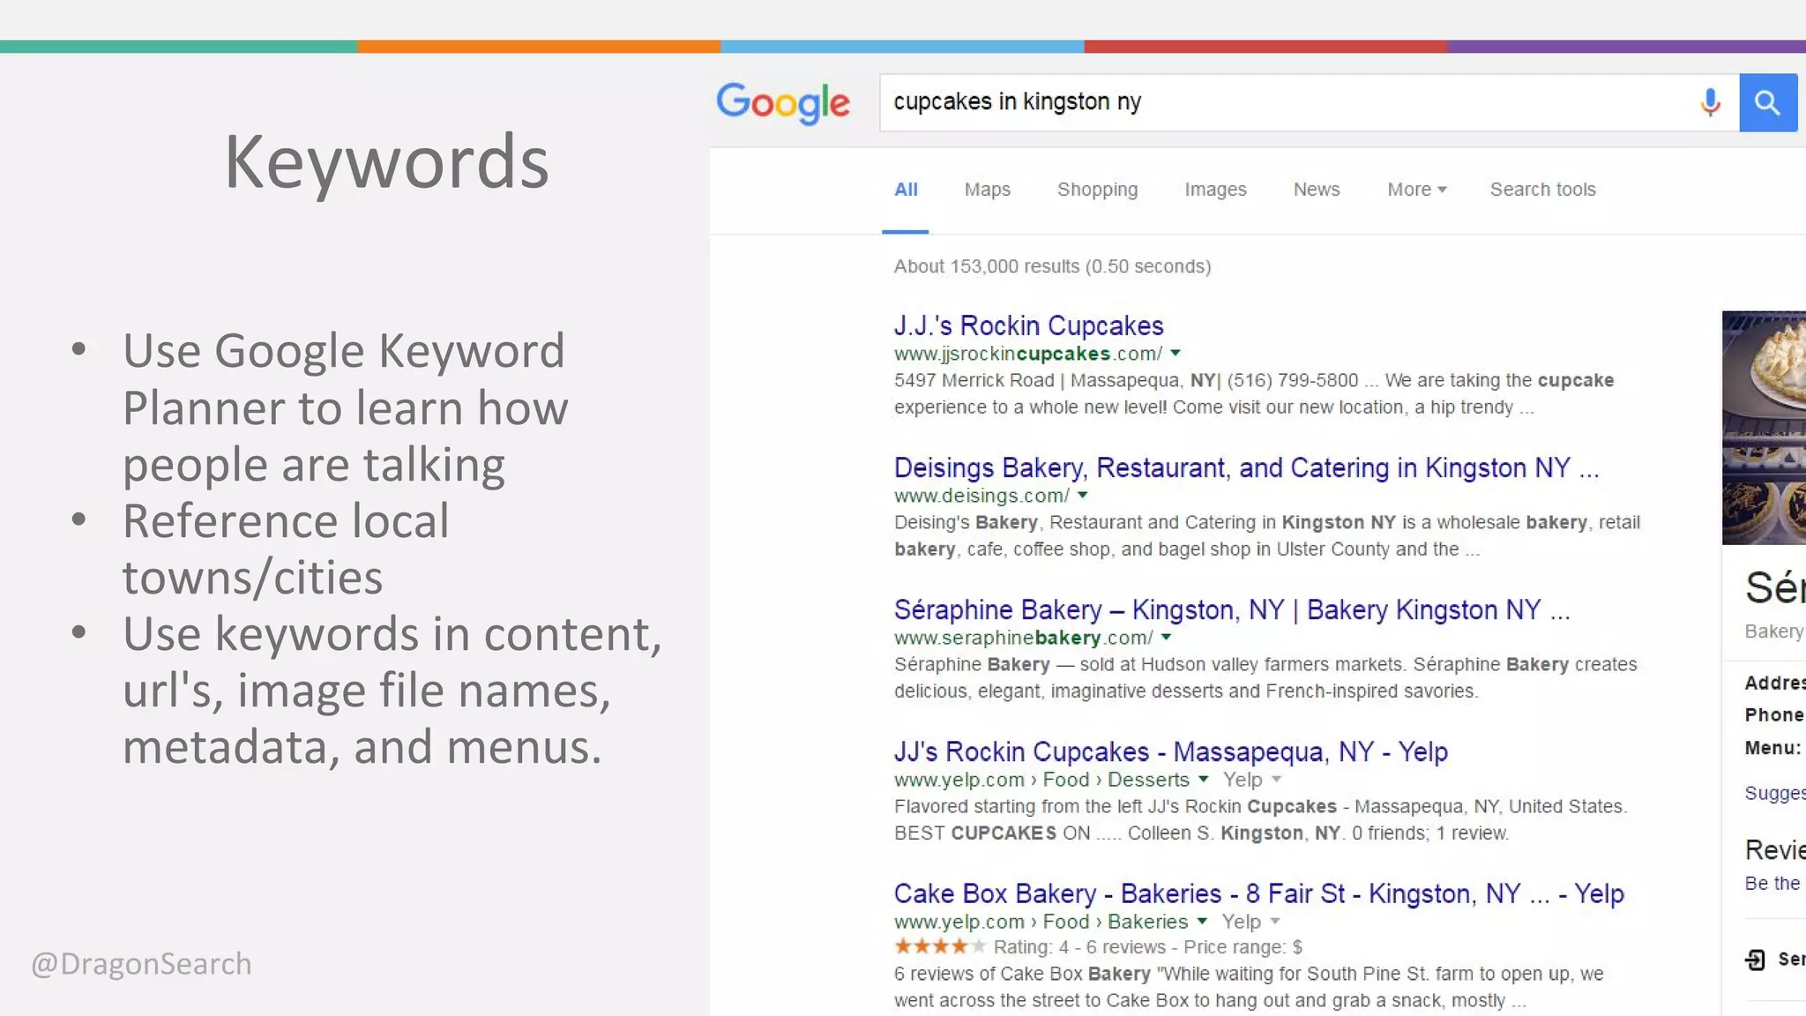
Task: Click the www.seraphinebakery.com/ green URL
Action: 1023,638
